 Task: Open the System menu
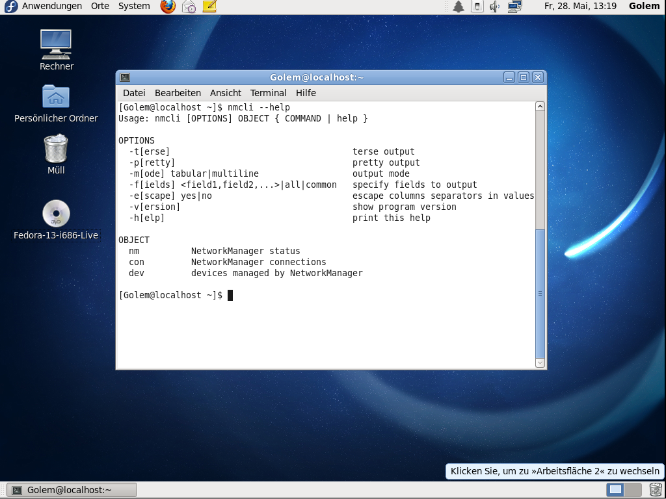[134, 6]
